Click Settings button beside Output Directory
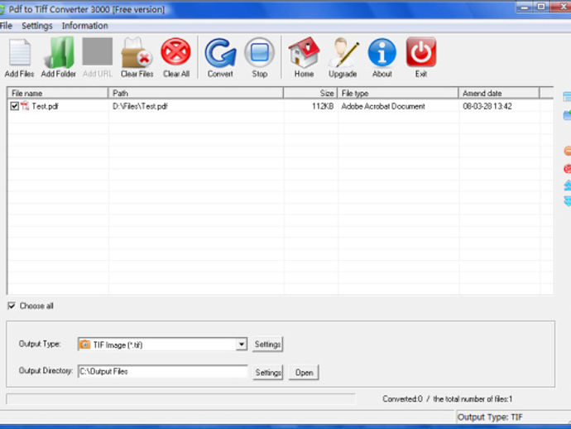 point(267,373)
